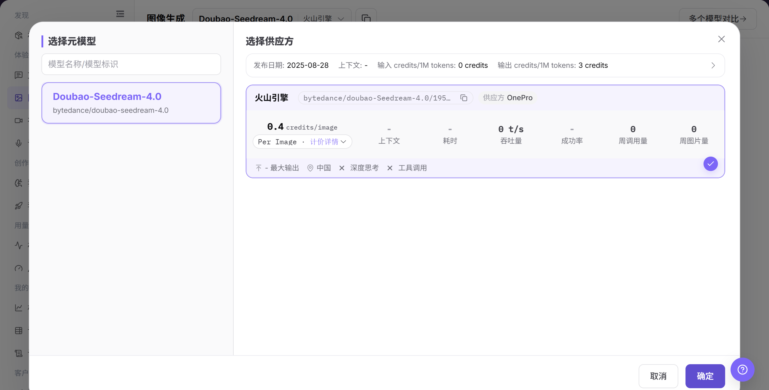Open the brain icon in sidebar
769x390 pixels.
point(19,183)
